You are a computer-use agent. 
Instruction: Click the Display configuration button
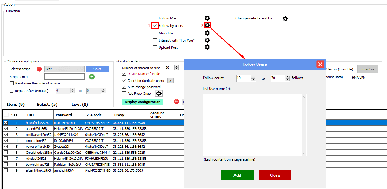[x=142, y=102]
